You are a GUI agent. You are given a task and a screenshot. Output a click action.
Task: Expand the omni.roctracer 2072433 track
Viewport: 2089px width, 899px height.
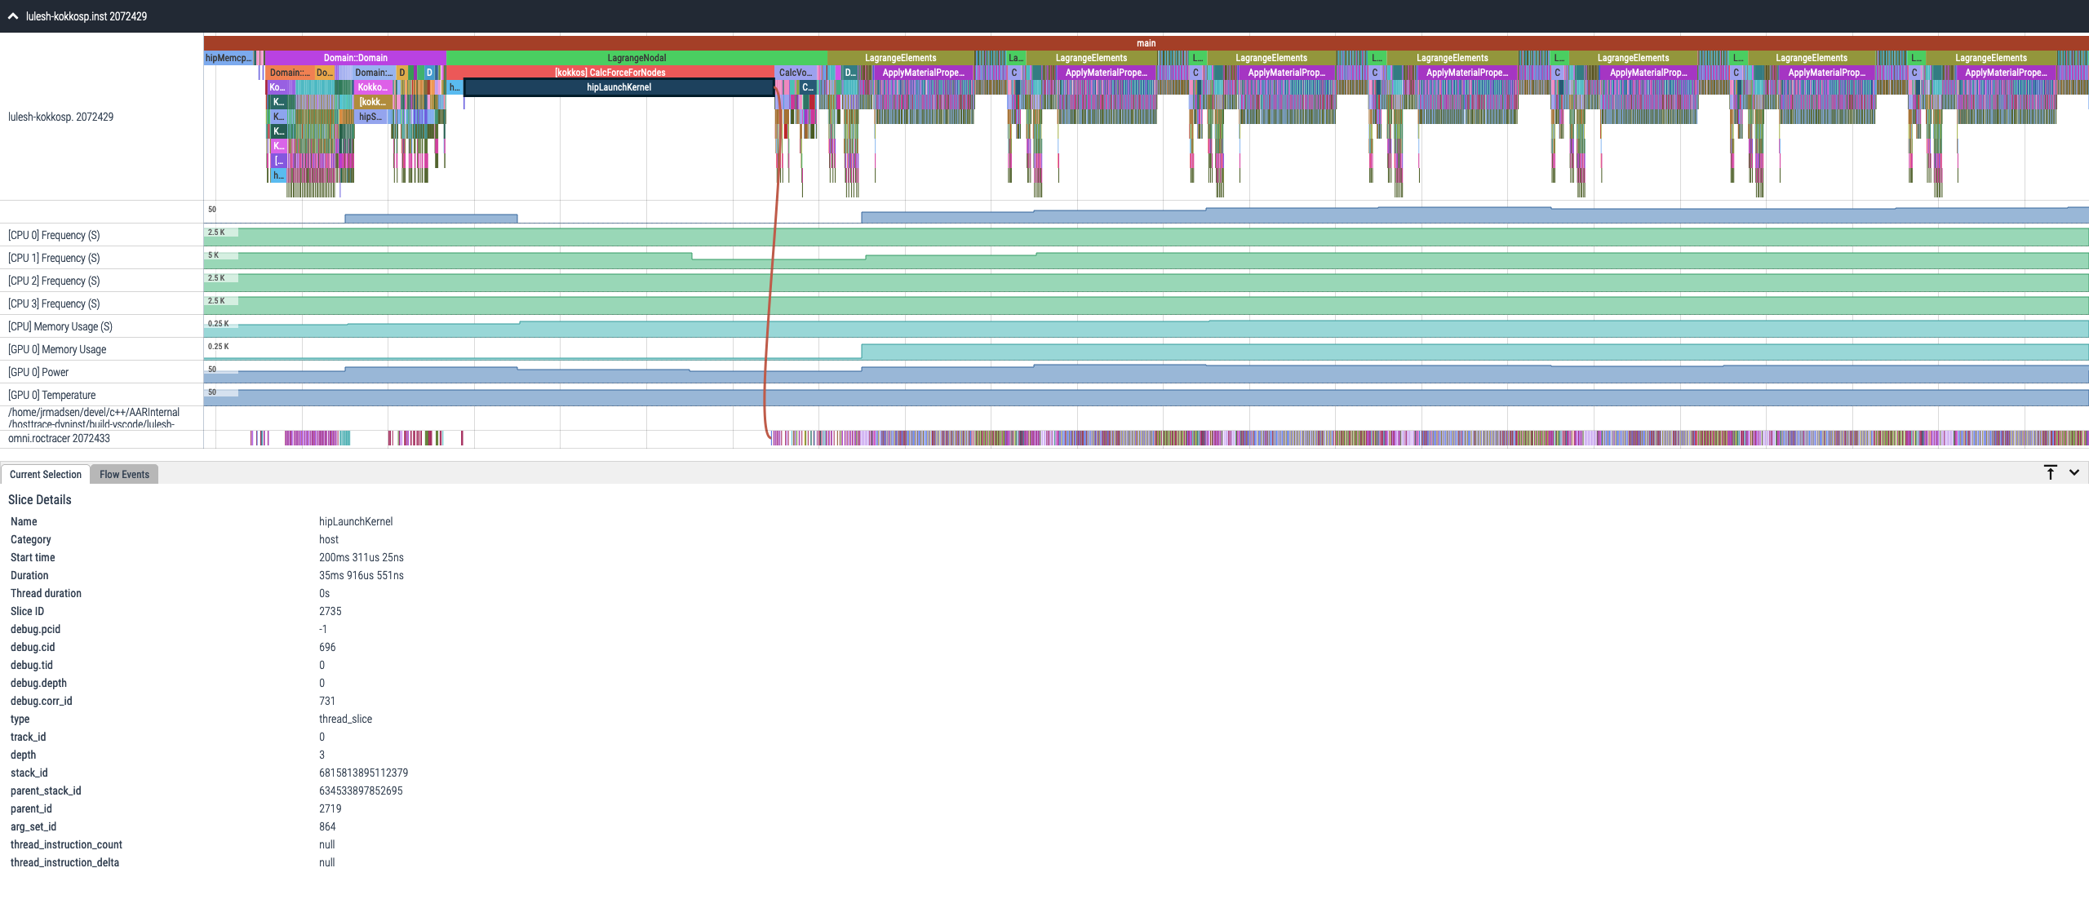tap(61, 438)
